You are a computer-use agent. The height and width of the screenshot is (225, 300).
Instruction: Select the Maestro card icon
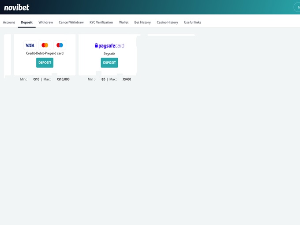60,45
